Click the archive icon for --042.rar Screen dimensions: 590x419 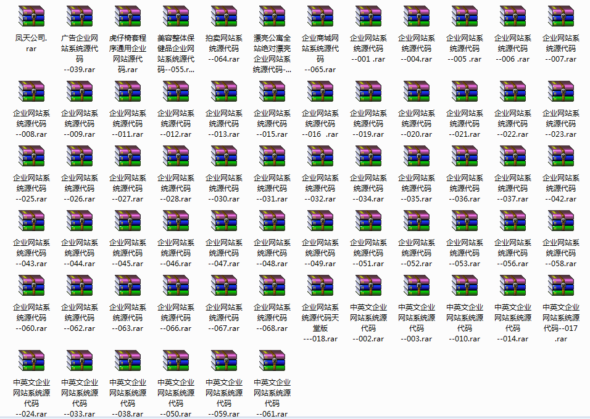coord(562,156)
